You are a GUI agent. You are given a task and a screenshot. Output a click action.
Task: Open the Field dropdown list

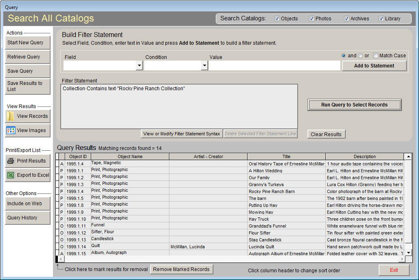point(139,65)
